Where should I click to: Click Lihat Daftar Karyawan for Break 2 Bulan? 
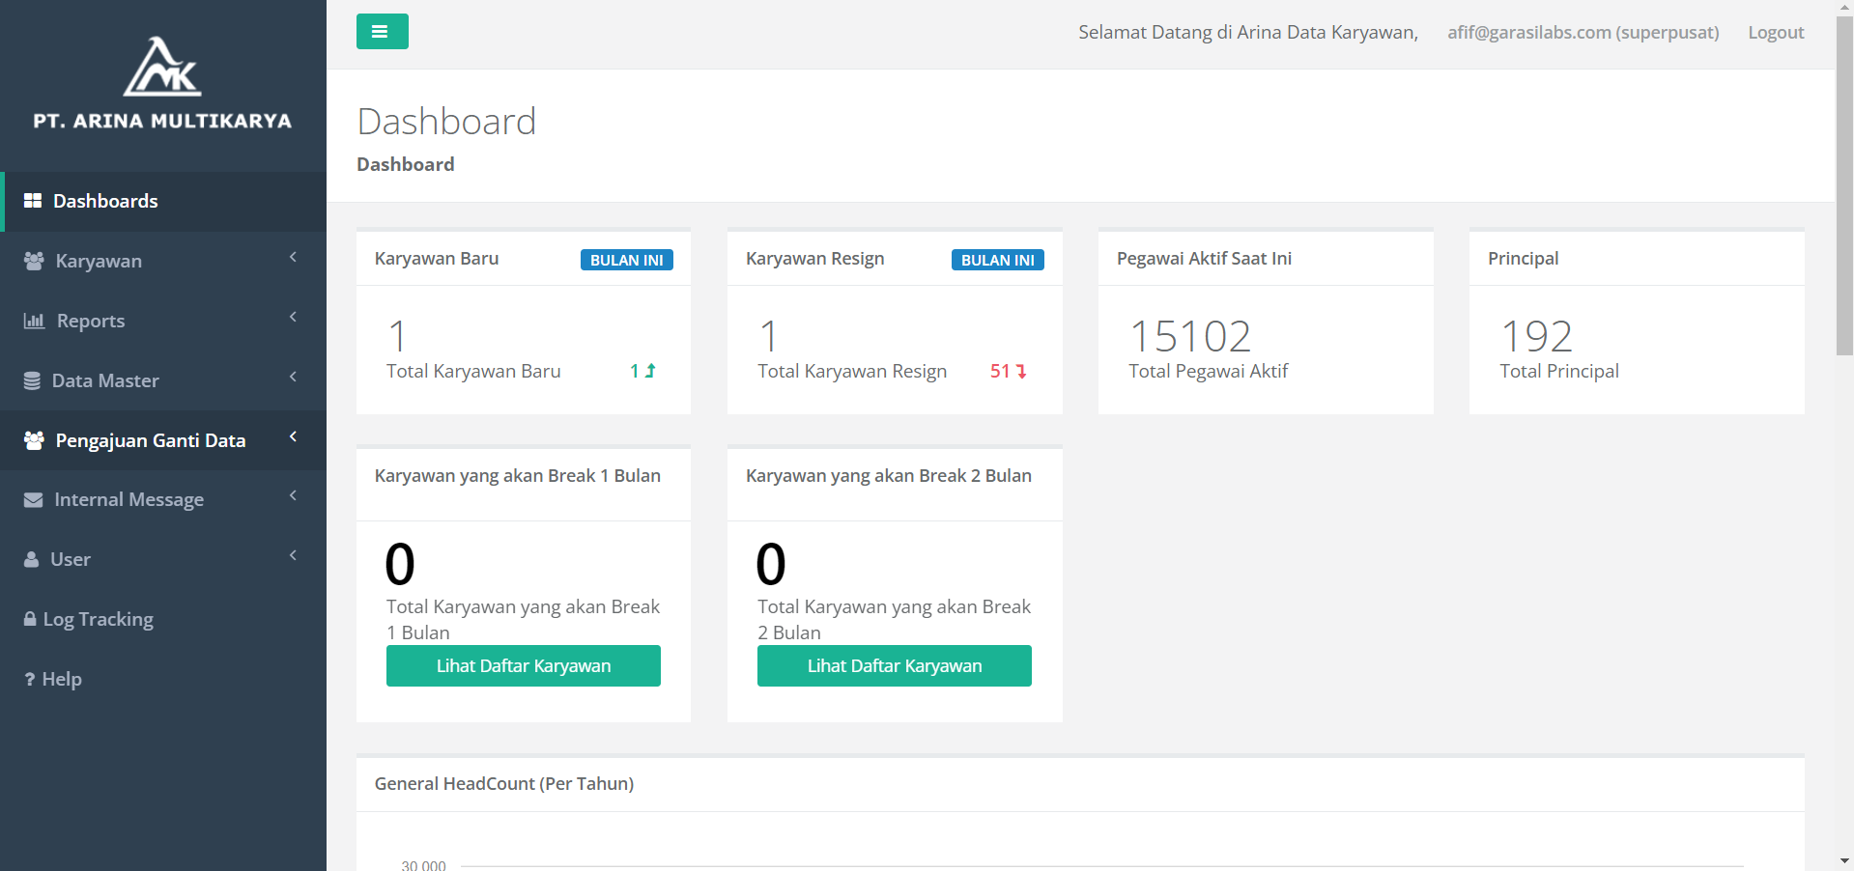pos(895,666)
